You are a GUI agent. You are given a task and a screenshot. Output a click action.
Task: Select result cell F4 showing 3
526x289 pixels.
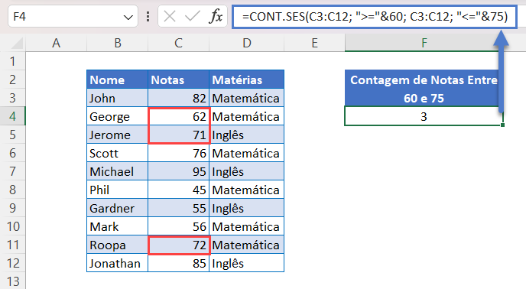(x=424, y=116)
